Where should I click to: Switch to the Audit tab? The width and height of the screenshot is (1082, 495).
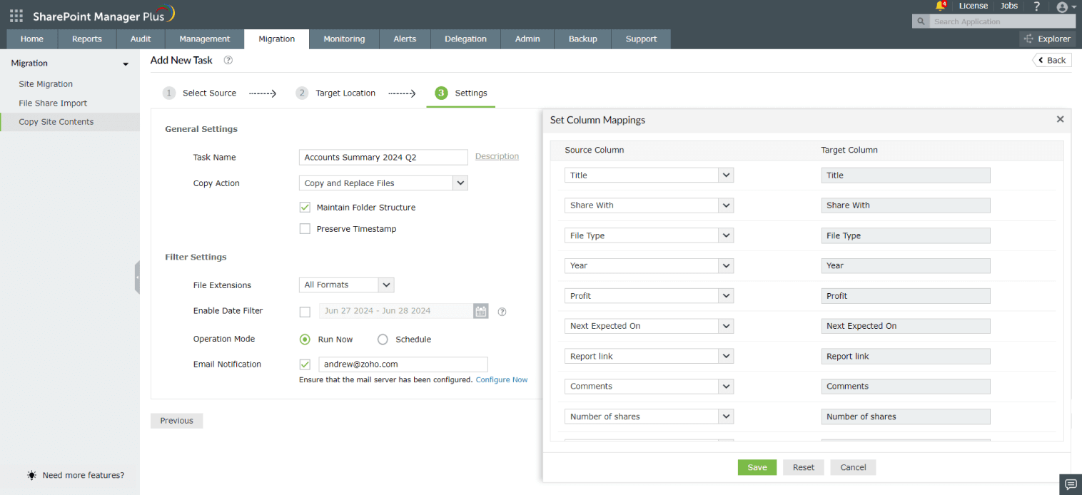[141, 39]
